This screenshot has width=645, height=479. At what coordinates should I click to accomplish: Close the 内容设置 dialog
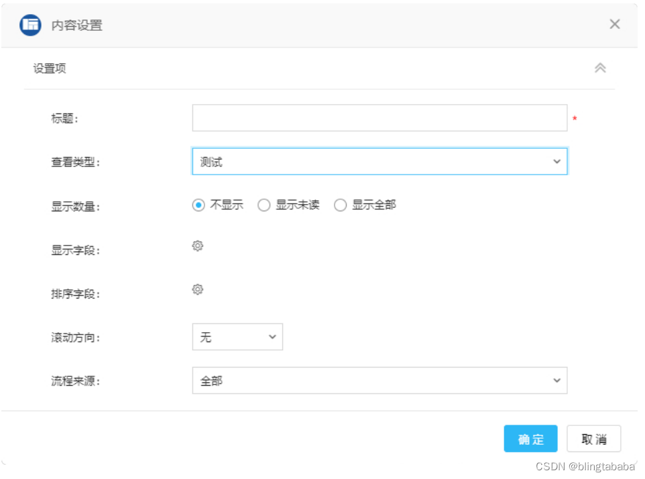point(615,24)
